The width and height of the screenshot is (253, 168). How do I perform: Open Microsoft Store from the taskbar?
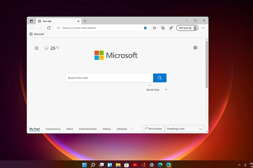pos(126,165)
